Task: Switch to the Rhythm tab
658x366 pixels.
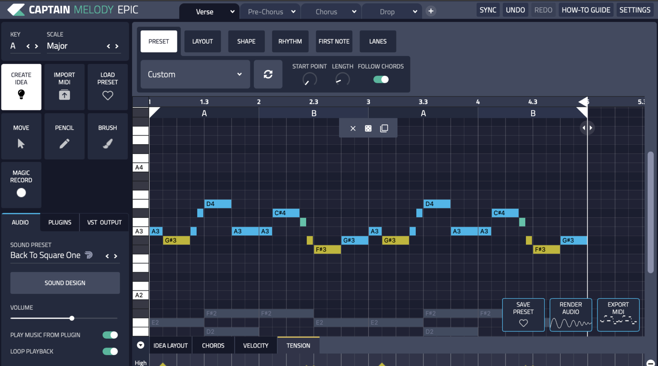Action: tap(290, 41)
